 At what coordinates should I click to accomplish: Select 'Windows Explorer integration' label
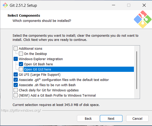click(41, 59)
